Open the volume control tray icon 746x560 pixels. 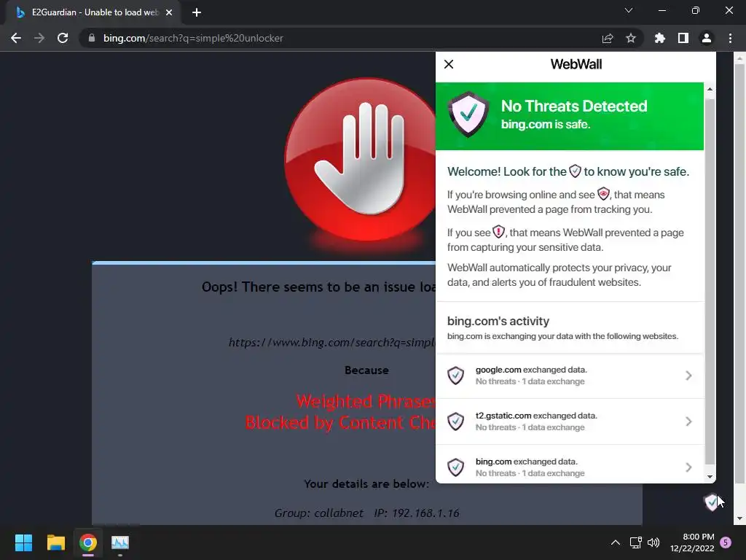(653, 542)
